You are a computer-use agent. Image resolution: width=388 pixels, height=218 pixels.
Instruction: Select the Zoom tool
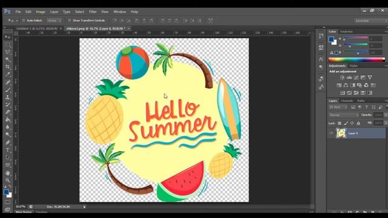(x=8, y=180)
